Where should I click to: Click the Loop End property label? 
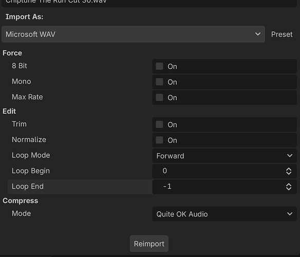click(28, 187)
